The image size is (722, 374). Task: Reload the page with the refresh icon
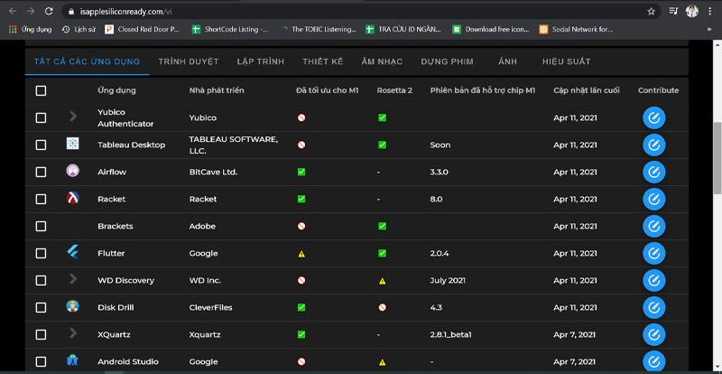pos(49,11)
